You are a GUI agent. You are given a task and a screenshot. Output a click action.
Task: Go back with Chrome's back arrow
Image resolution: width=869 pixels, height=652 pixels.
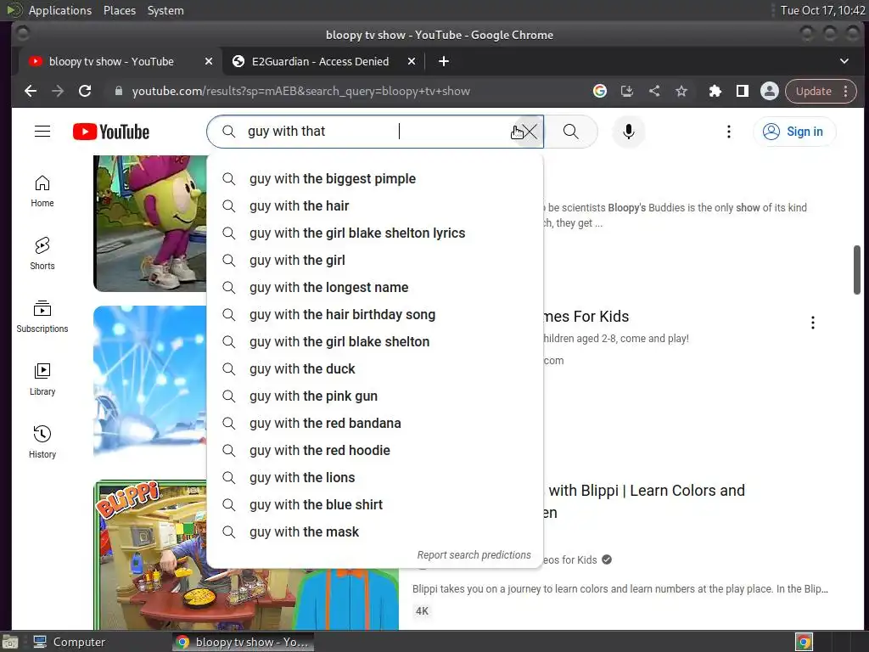(31, 91)
